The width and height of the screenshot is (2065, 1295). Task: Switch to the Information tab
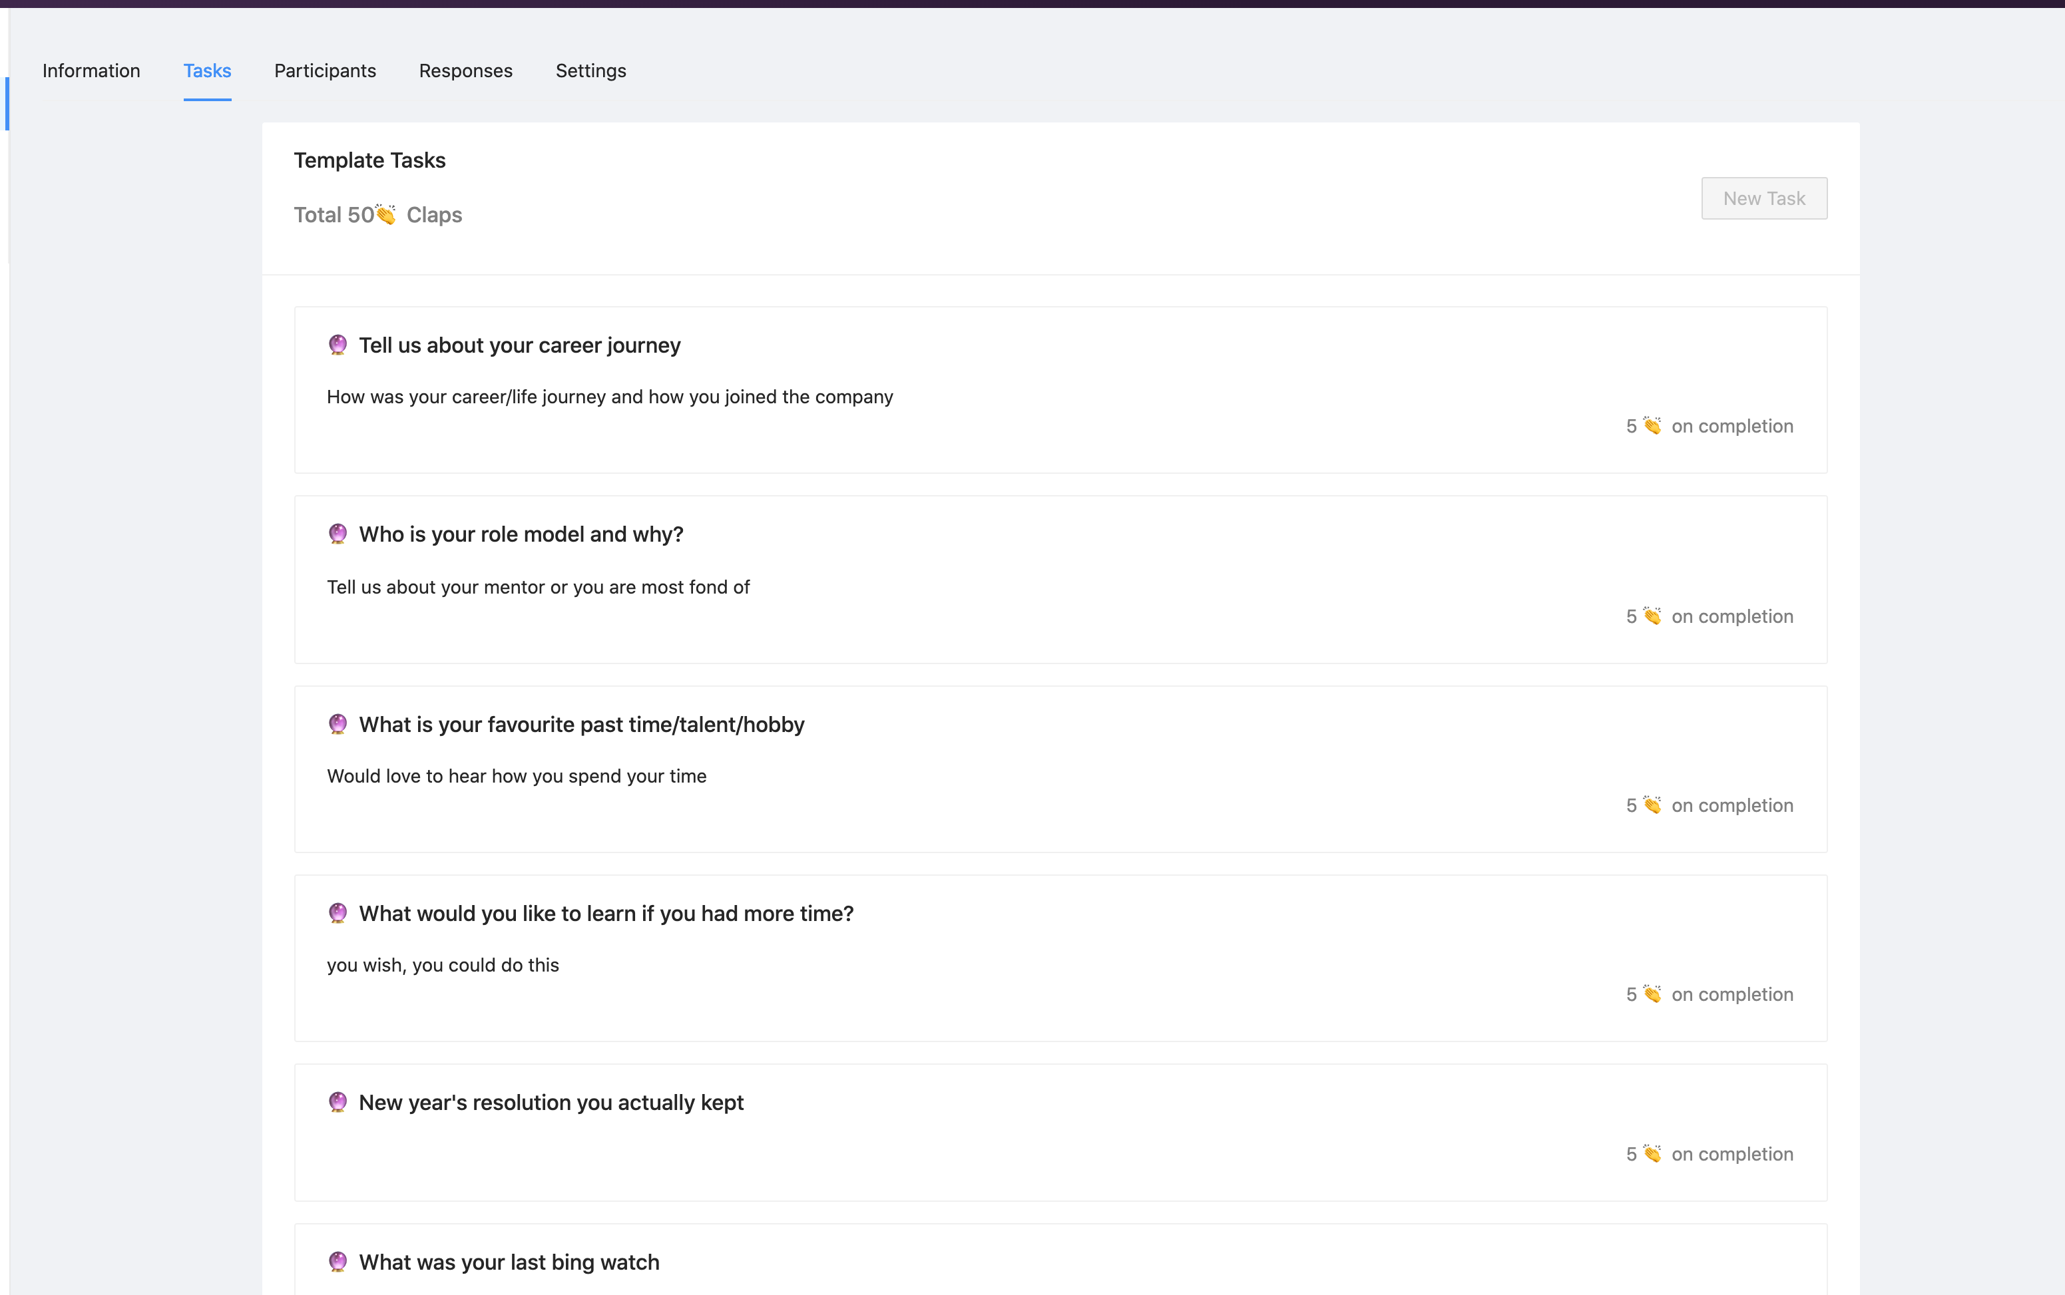pos(91,71)
